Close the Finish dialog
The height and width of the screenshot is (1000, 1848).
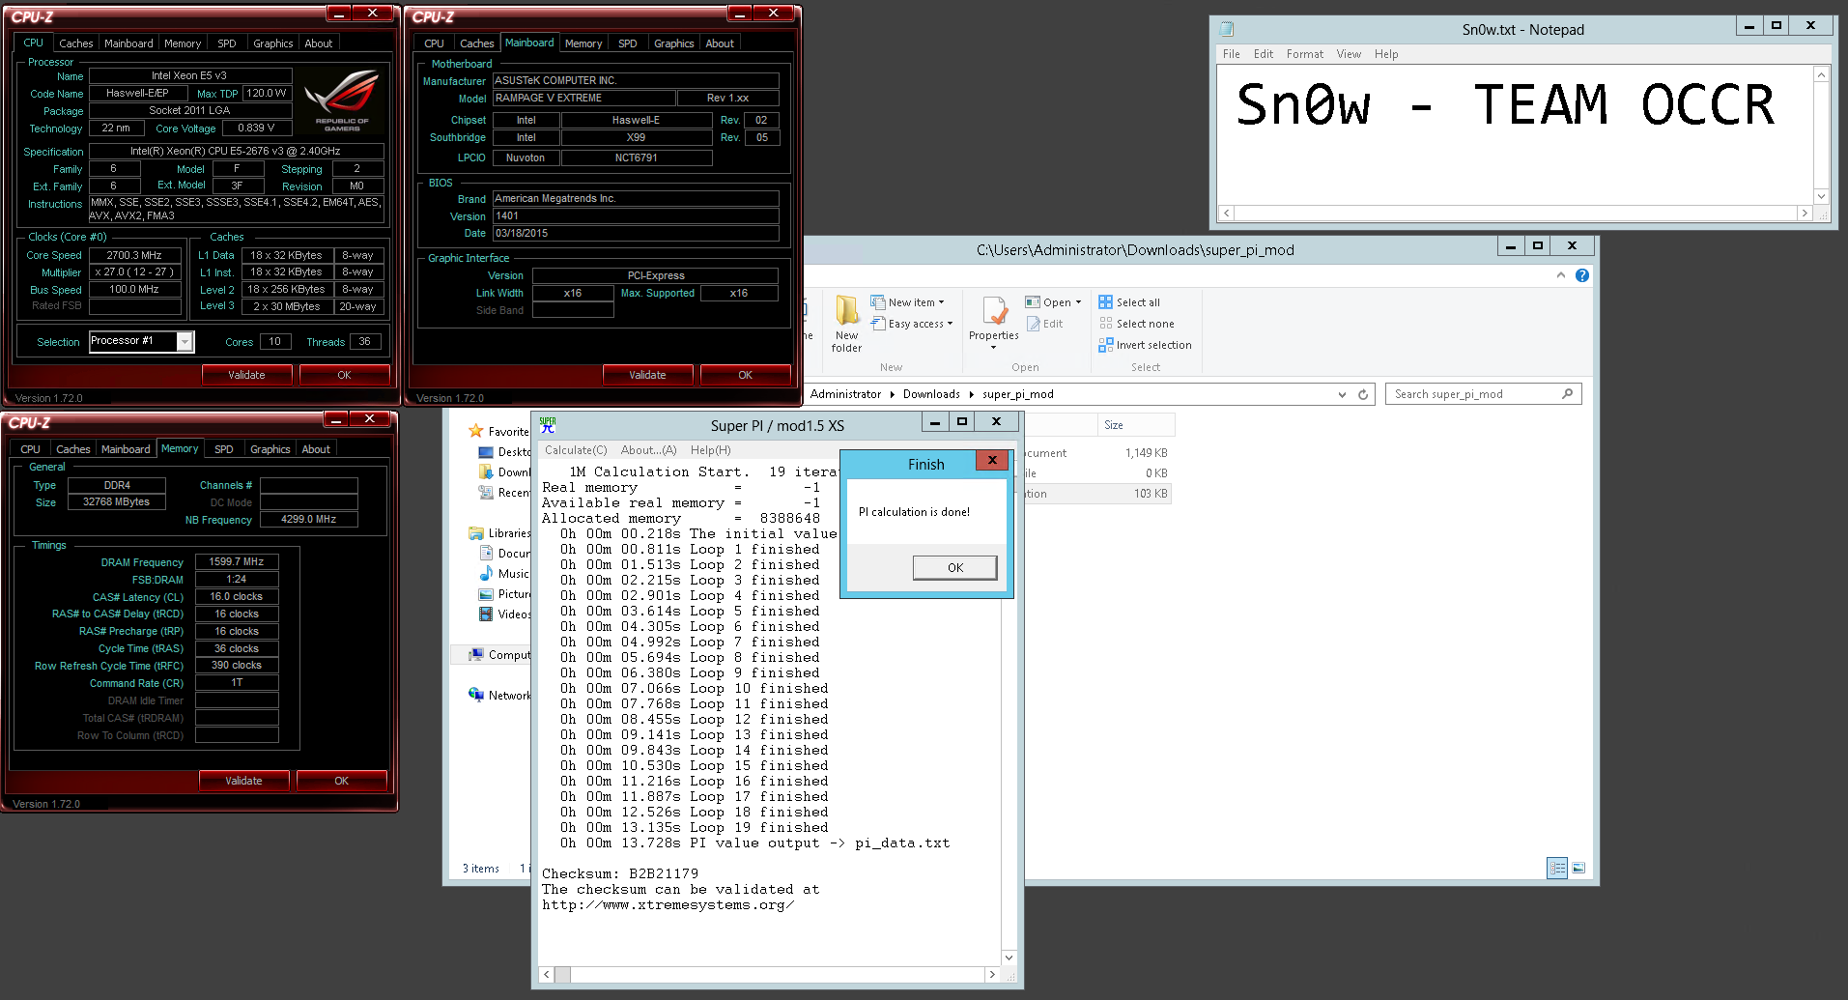tap(992, 460)
